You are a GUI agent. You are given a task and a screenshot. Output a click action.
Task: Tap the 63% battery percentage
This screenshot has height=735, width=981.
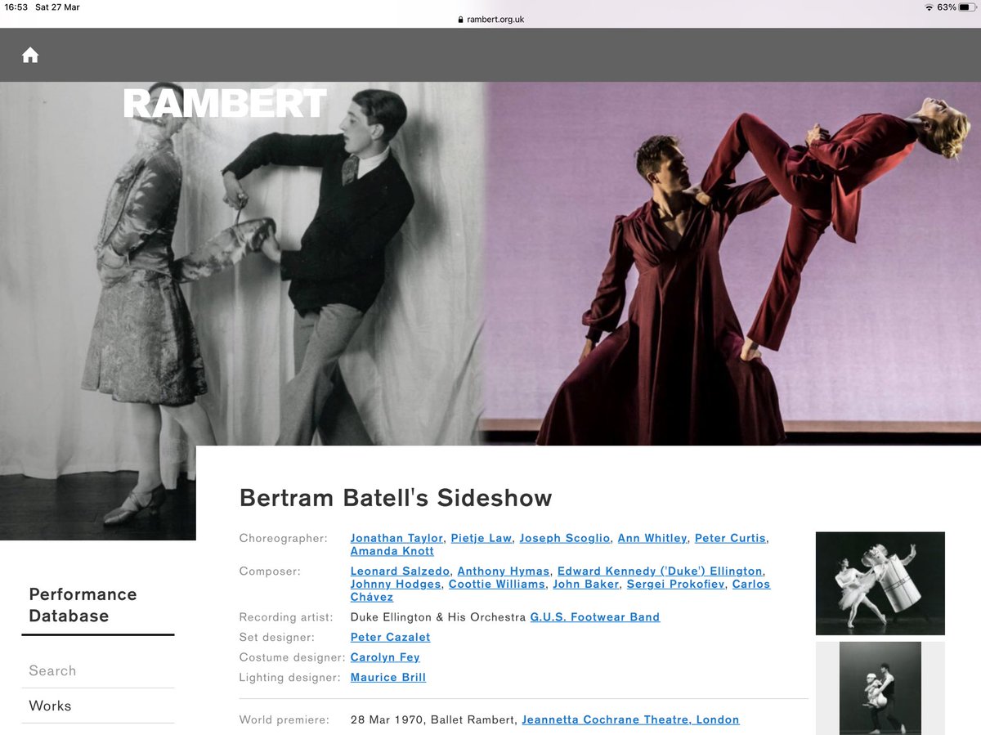(x=947, y=7)
